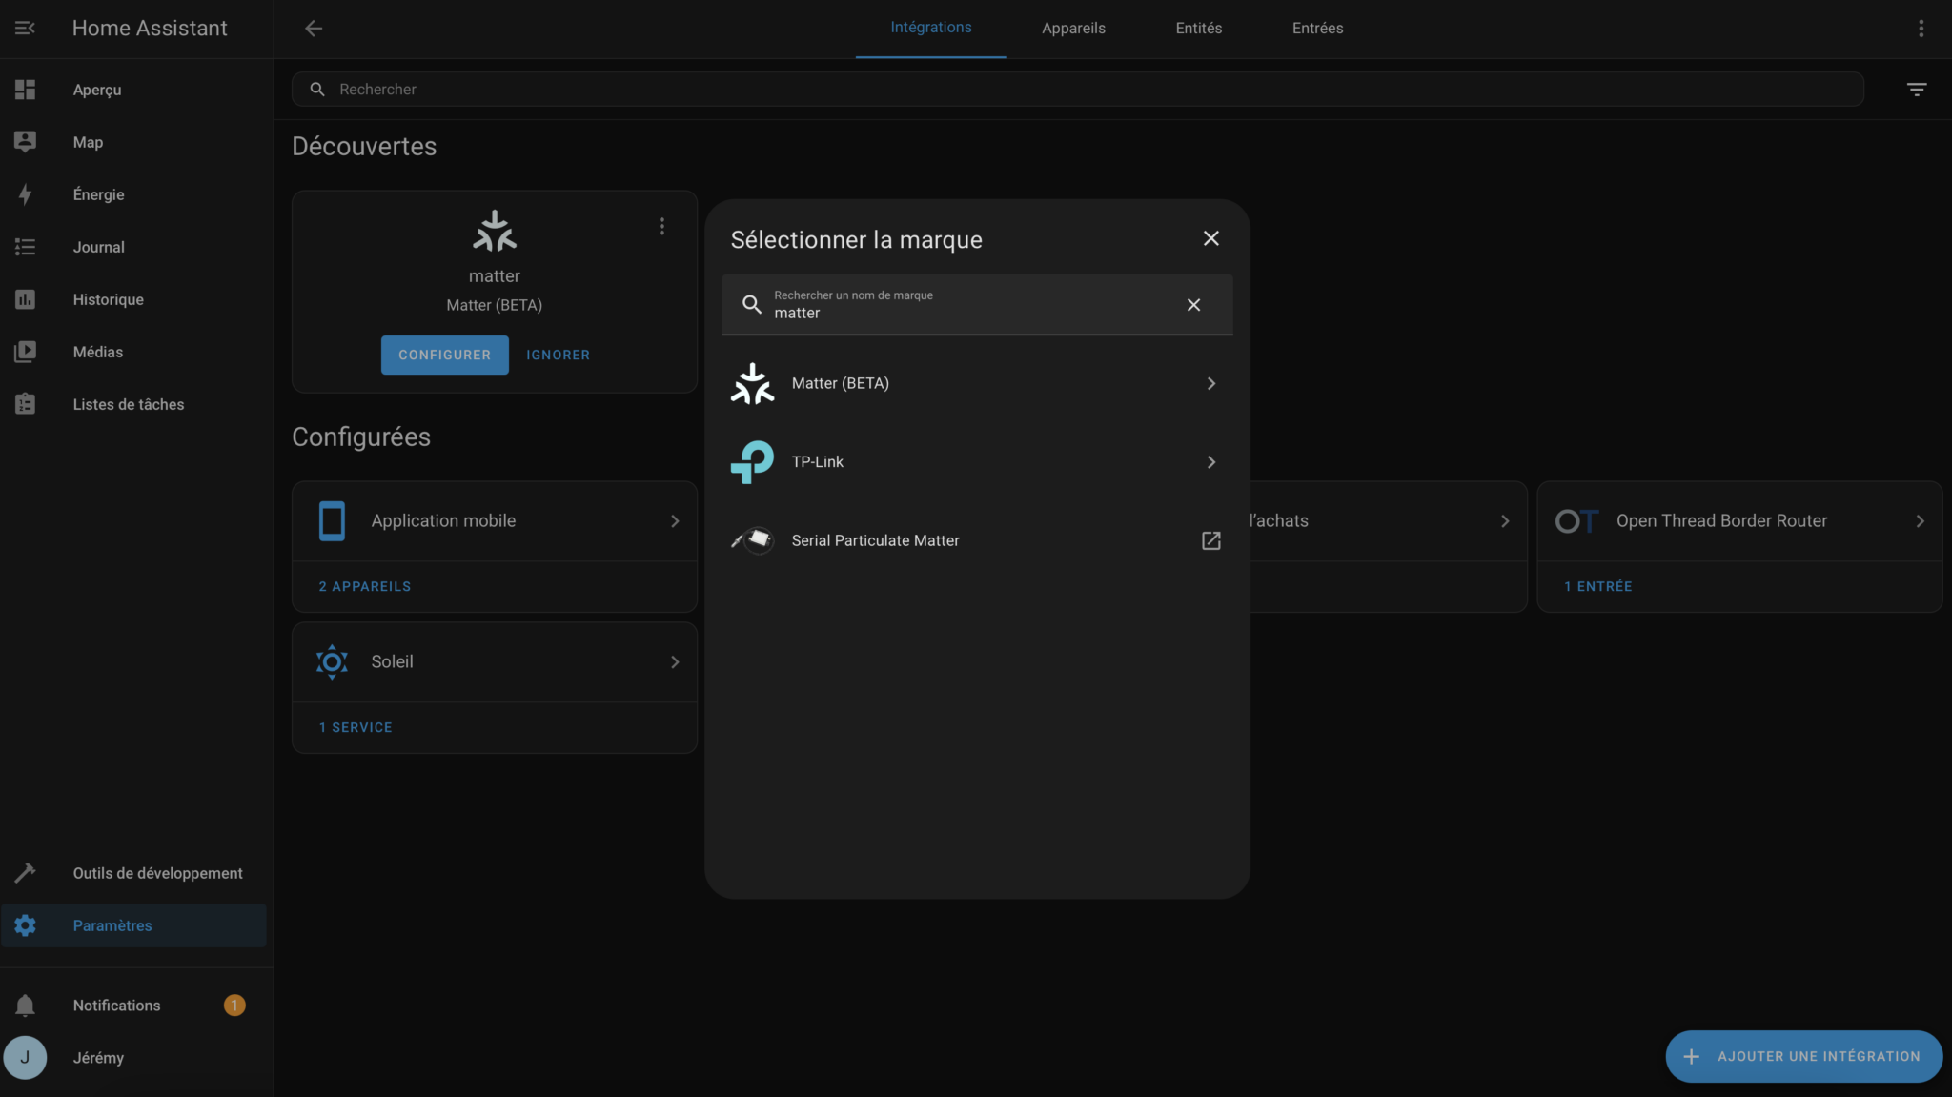Click IGNORER on the Matter discovery

(x=559, y=355)
